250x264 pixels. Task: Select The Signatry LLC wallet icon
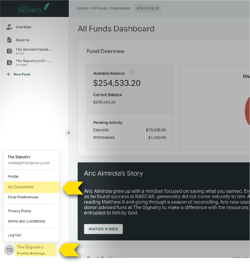click(9, 63)
